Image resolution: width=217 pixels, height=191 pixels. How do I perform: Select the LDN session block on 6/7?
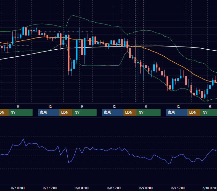(66, 112)
